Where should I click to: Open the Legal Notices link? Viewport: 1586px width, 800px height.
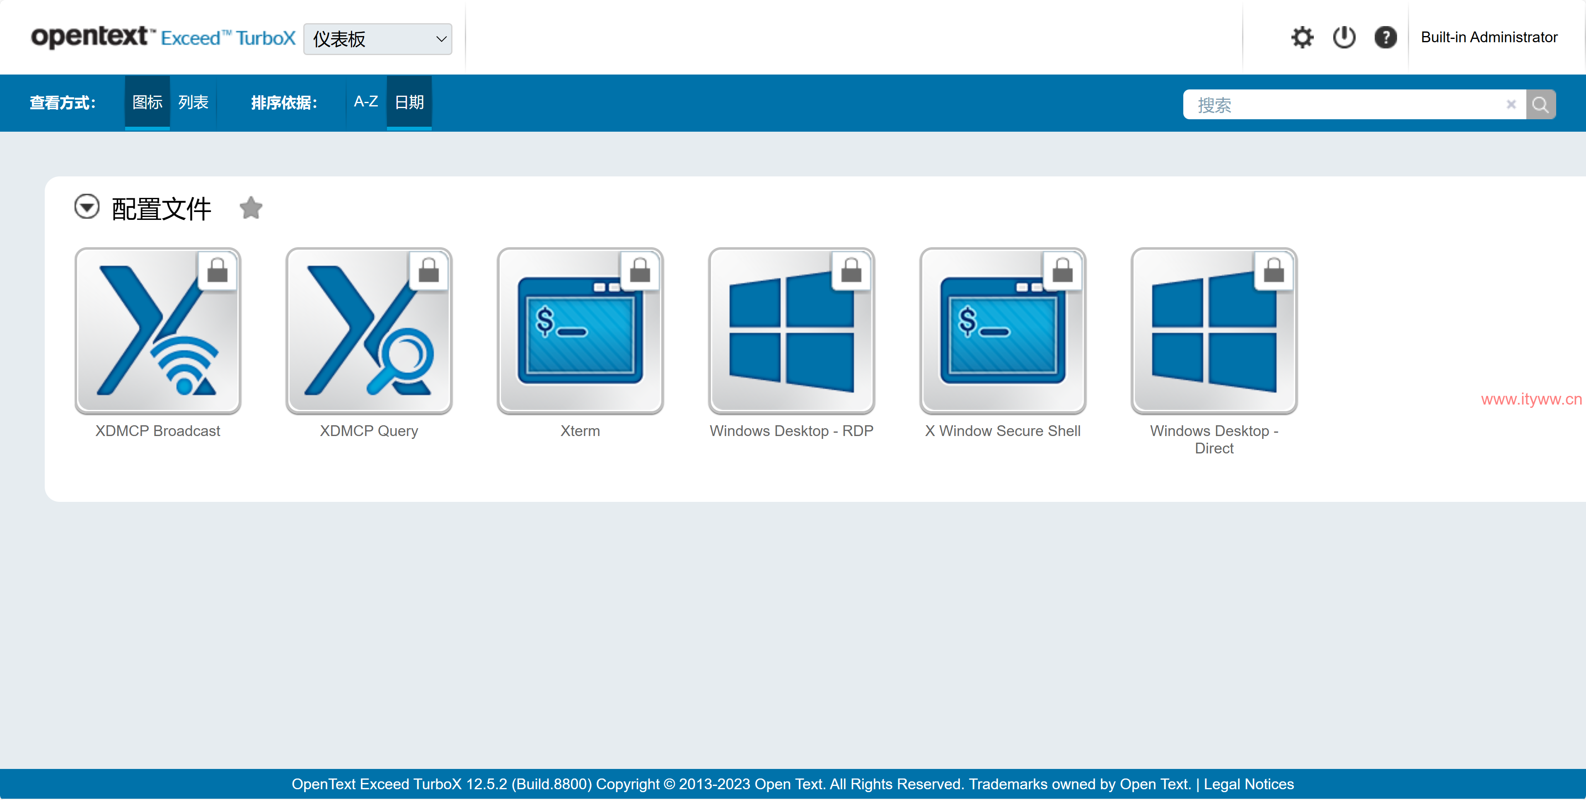pyautogui.click(x=1249, y=784)
